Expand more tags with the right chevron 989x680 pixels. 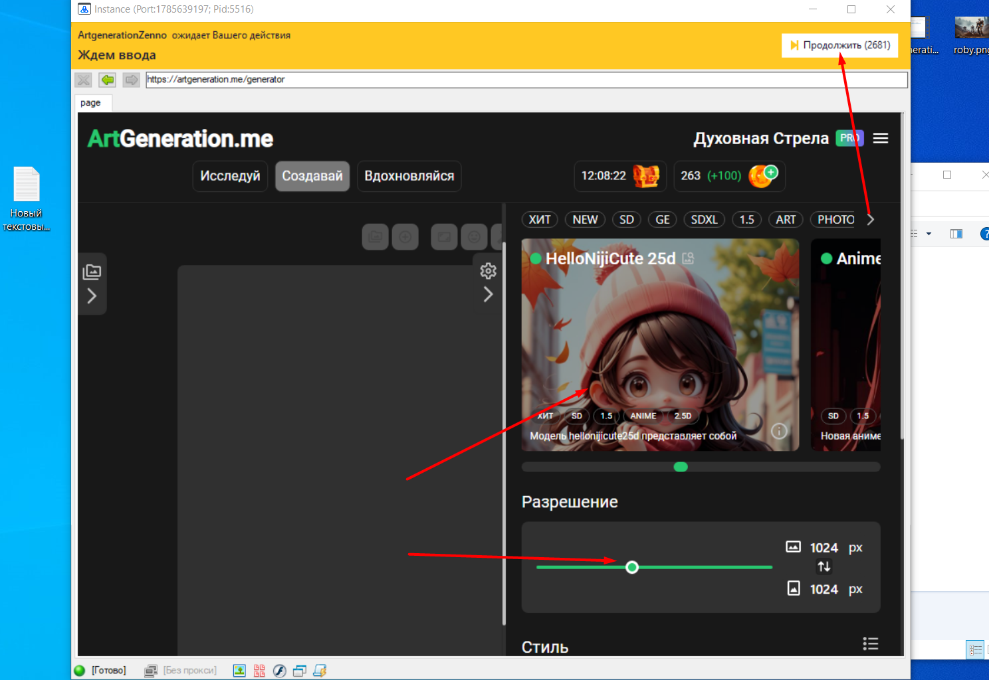coord(871,219)
